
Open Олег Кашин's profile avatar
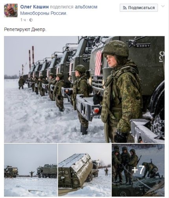[x=11, y=10]
